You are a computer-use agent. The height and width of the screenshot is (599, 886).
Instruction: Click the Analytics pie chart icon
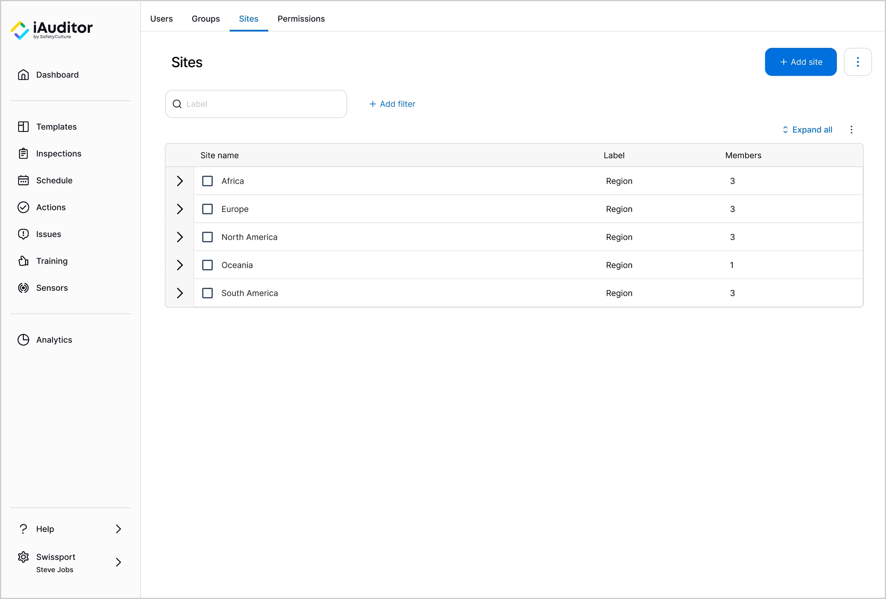(23, 340)
